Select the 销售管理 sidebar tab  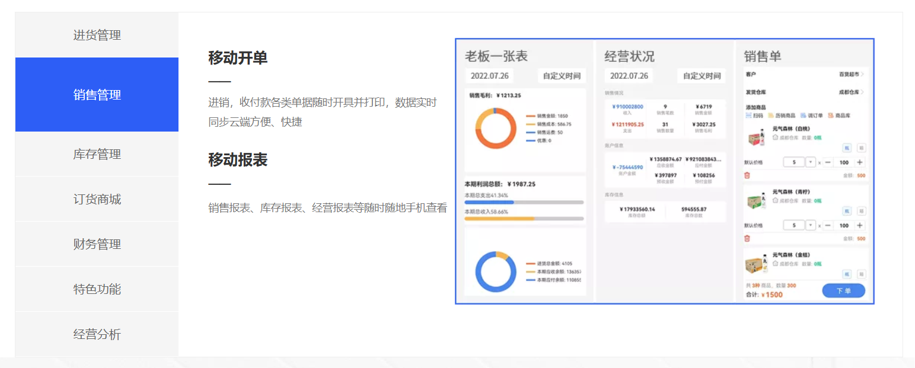point(97,95)
